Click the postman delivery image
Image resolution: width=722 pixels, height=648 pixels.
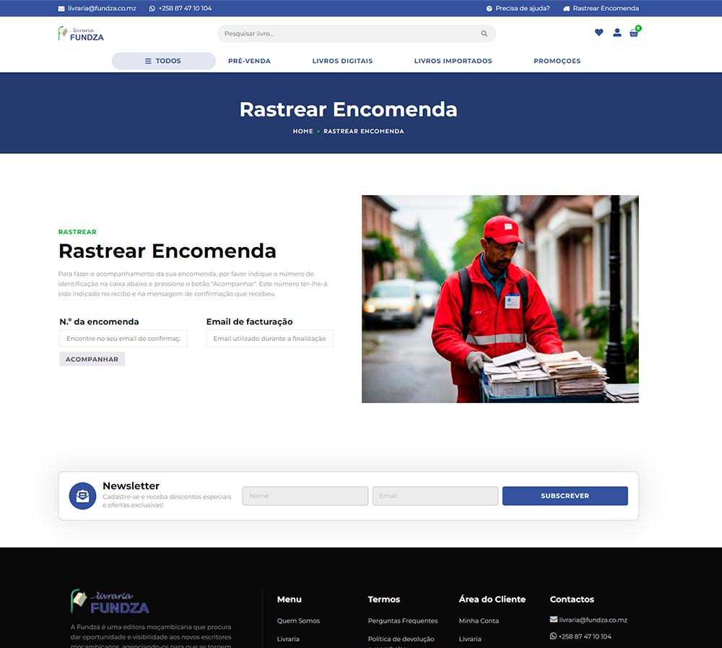[x=500, y=298]
